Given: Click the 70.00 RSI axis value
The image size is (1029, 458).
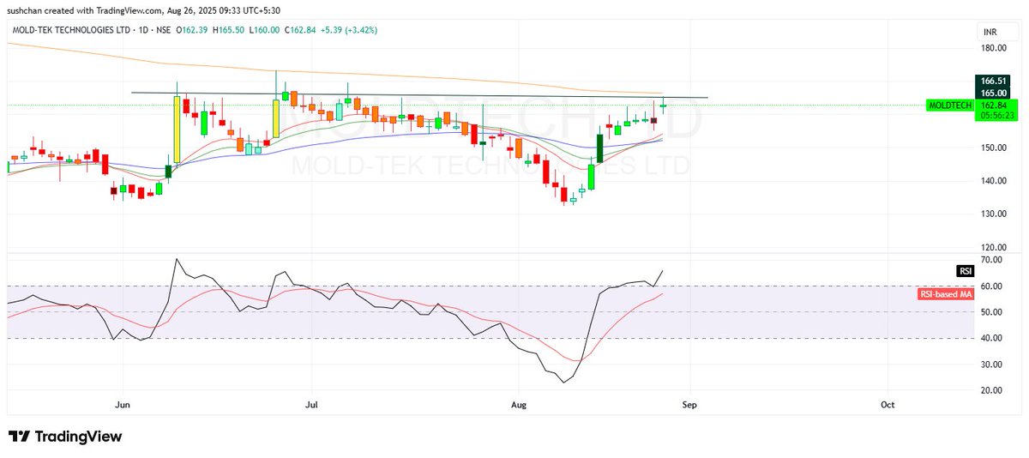Looking at the screenshot, I should [x=992, y=259].
